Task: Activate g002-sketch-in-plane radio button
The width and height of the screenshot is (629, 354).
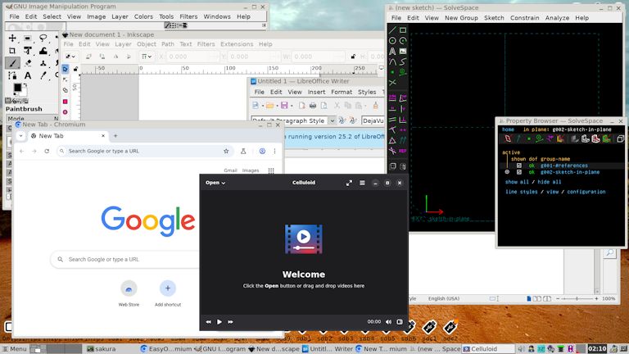Action: point(507,172)
